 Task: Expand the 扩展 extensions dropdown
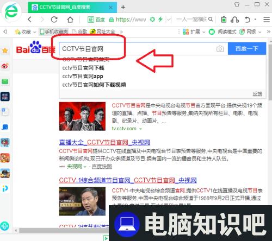(x=204, y=32)
